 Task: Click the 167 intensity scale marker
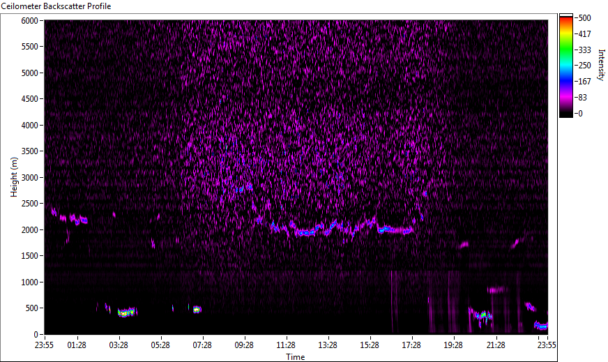click(x=585, y=82)
